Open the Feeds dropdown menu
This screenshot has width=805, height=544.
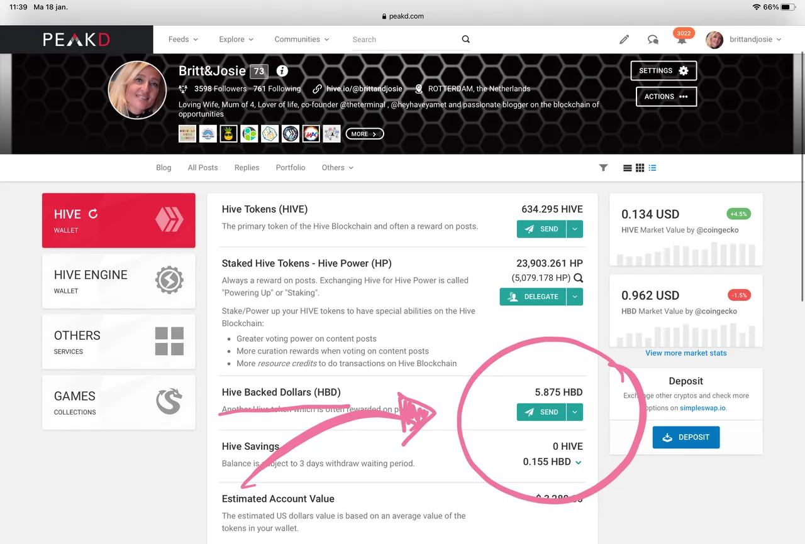coord(183,39)
